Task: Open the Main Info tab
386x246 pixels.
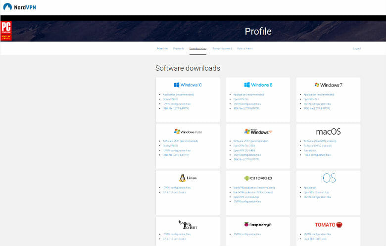Action: pyautogui.click(x=162, y=49)
